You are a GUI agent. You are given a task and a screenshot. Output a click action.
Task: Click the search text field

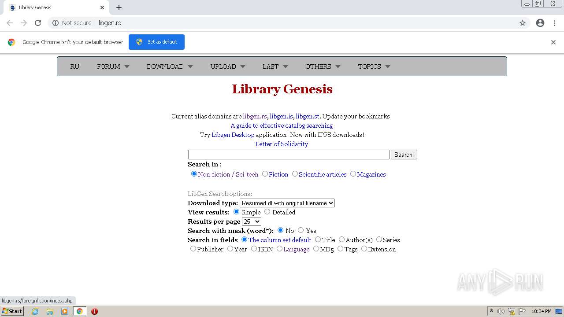289,155
